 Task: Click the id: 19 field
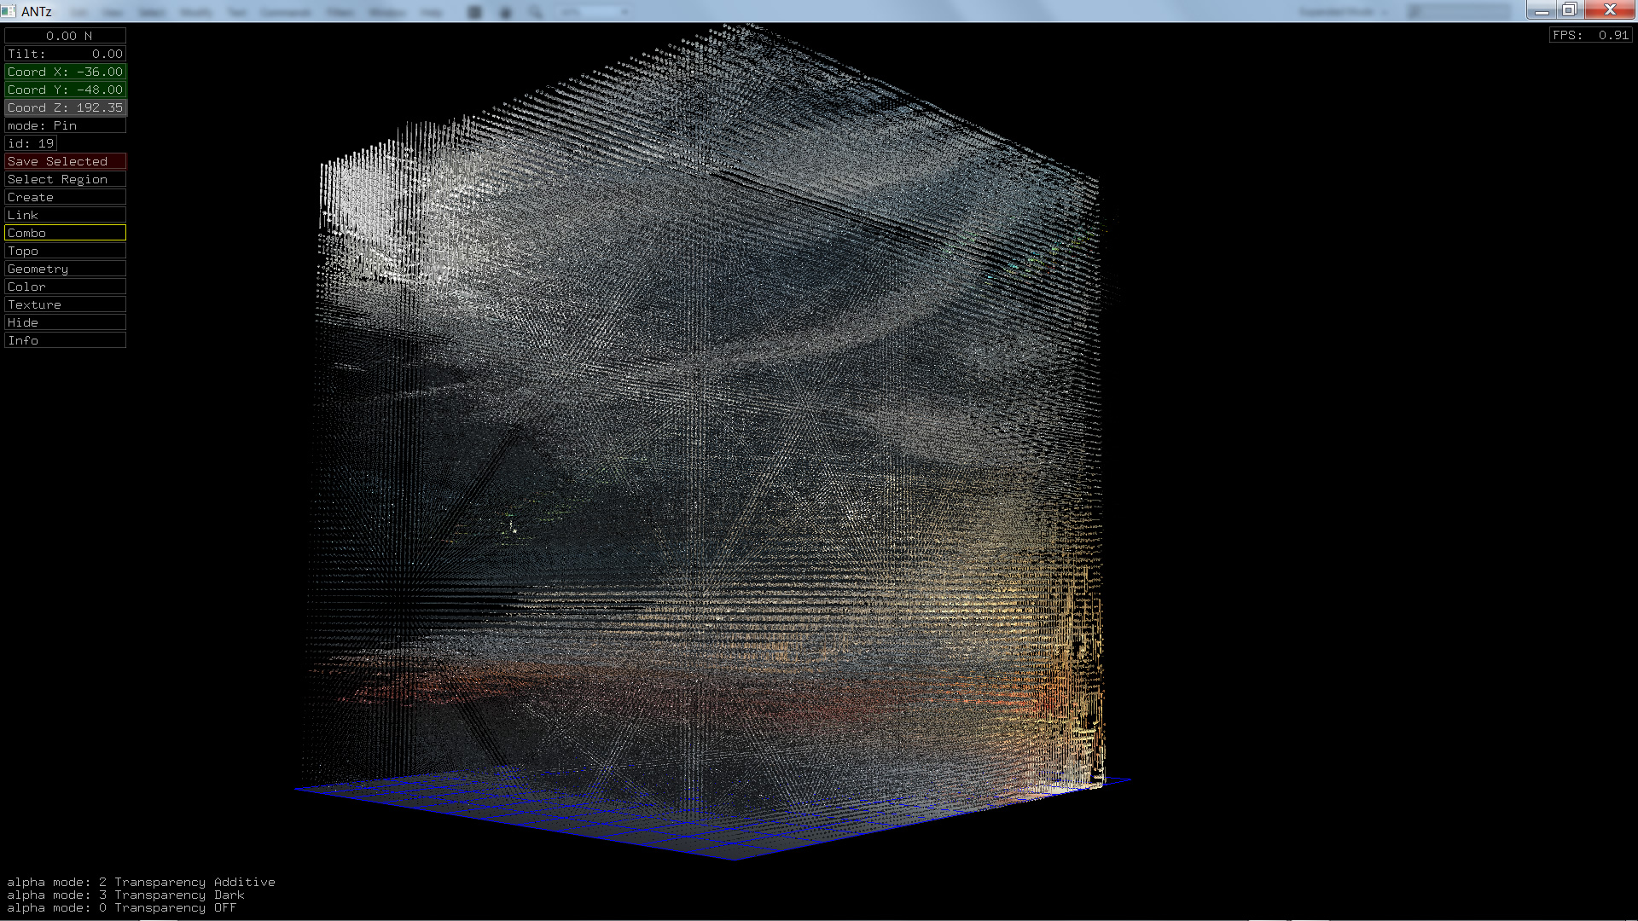(x=31, y=143)
